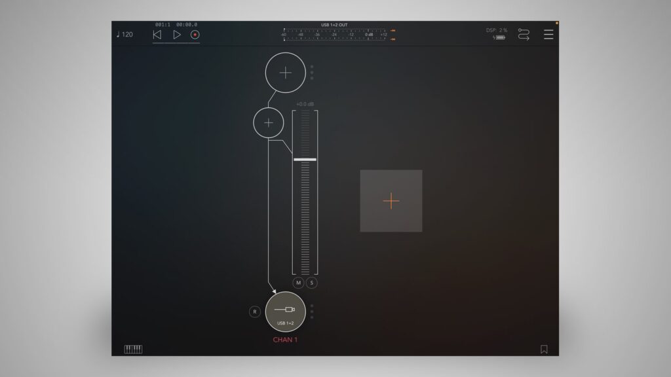Click the red record button
Viewport: 671px width, 377px height.
pyautogui.click(x=195, y=35)
